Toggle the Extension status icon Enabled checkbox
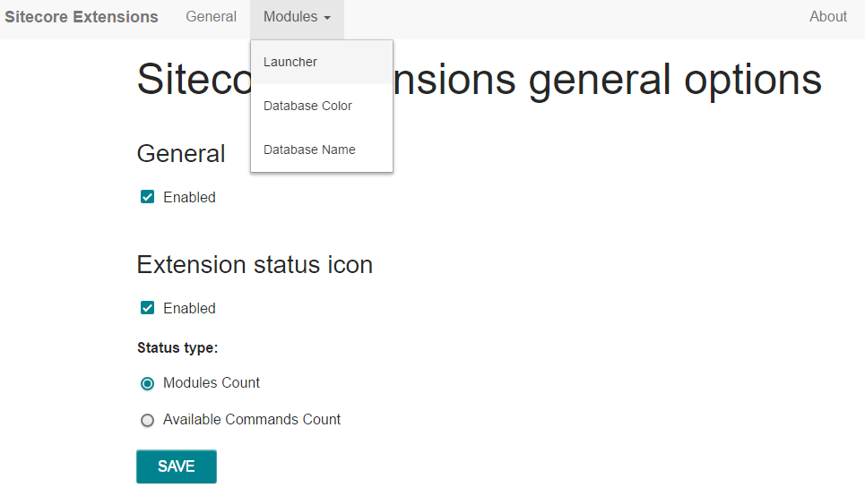 pyautogui.click(x=147, y=307)
